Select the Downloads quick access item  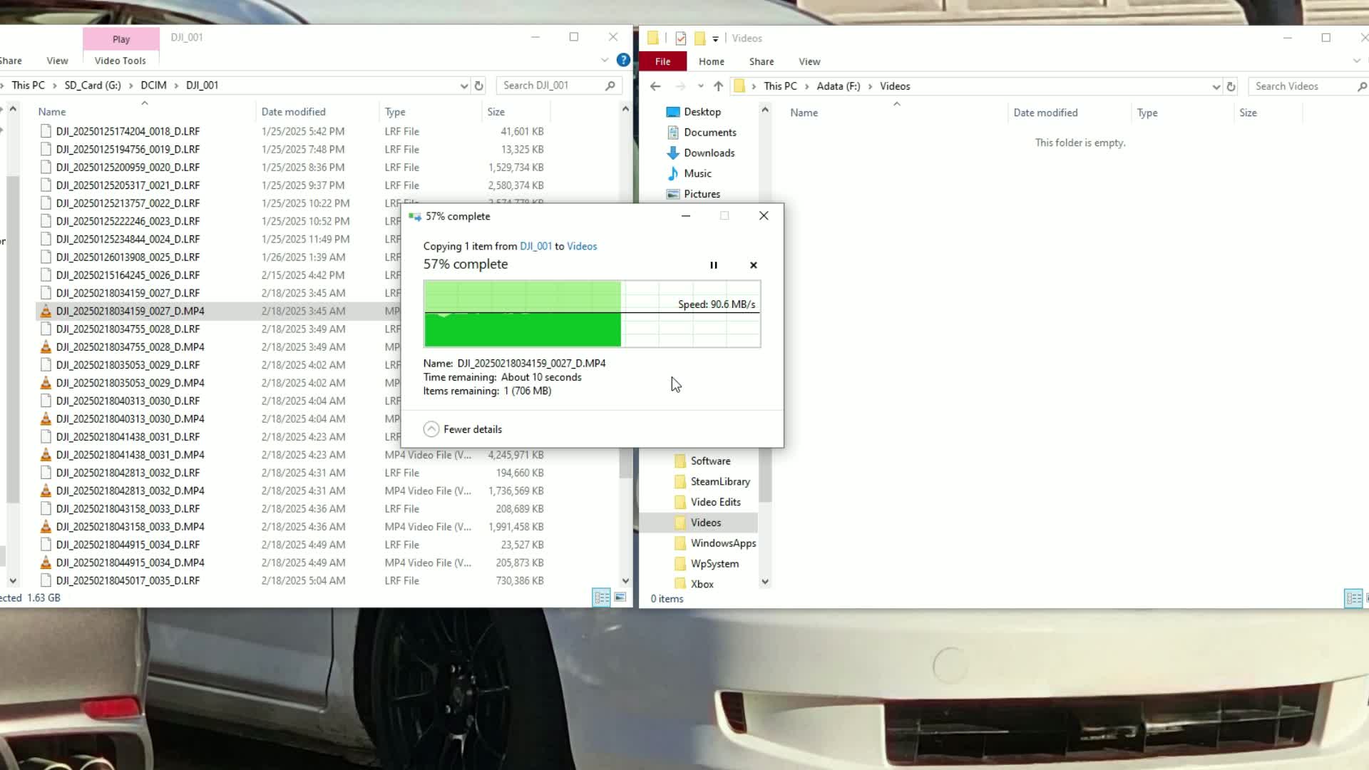point(709,153)
